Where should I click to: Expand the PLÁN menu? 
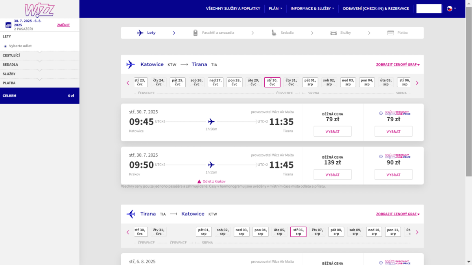point(275,9)
